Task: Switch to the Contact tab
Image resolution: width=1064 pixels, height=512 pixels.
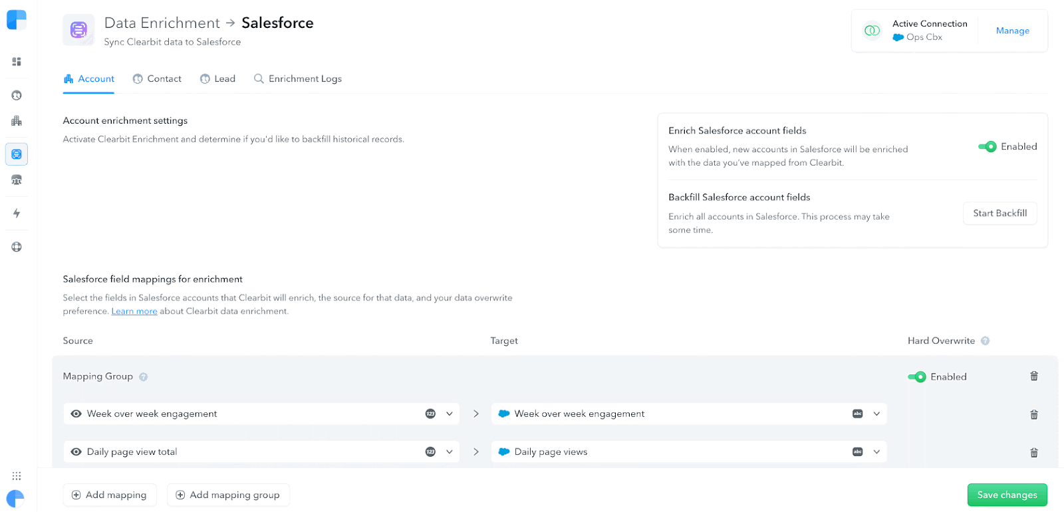Action: (x=157, y=78)
